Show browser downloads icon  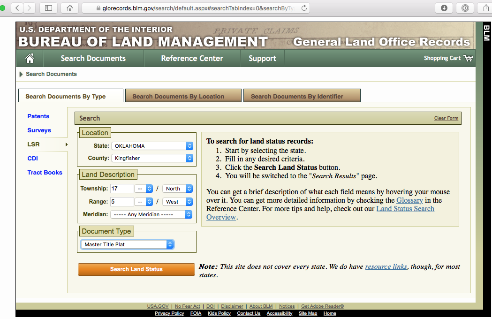(x=444, y=8)
